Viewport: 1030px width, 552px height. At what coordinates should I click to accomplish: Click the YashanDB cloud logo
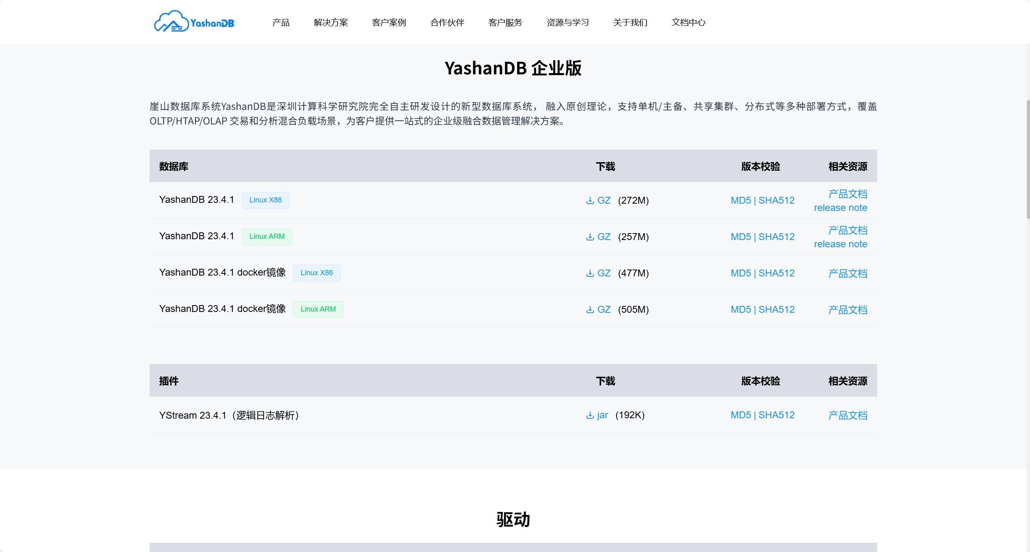pyautogui.click(x=194, y=21)
